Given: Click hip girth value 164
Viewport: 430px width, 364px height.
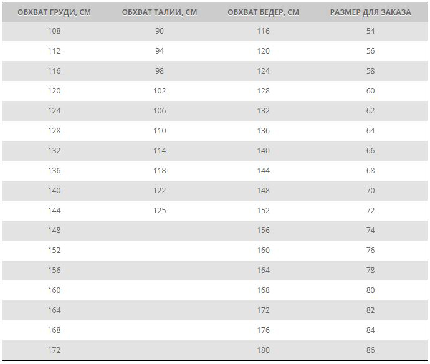Looking at the screenshot, I should pos(263,270).
